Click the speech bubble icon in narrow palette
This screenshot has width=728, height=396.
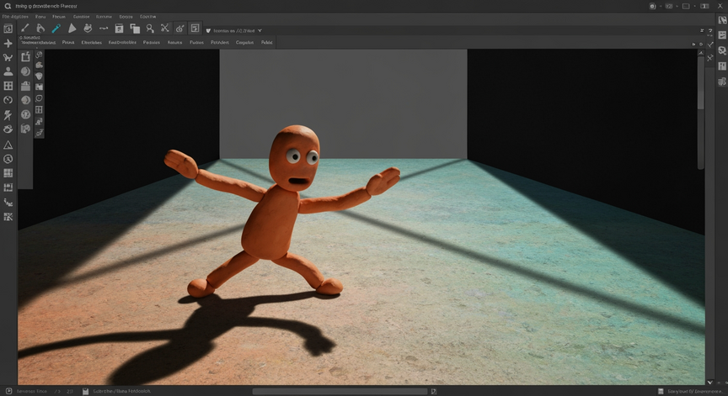point(40,98)
